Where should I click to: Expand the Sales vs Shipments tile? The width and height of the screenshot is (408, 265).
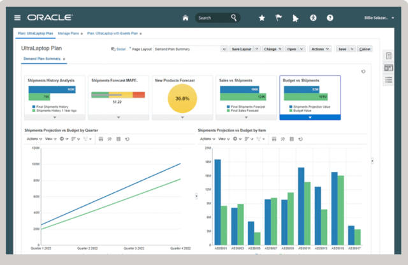click(x=246, y=118)
